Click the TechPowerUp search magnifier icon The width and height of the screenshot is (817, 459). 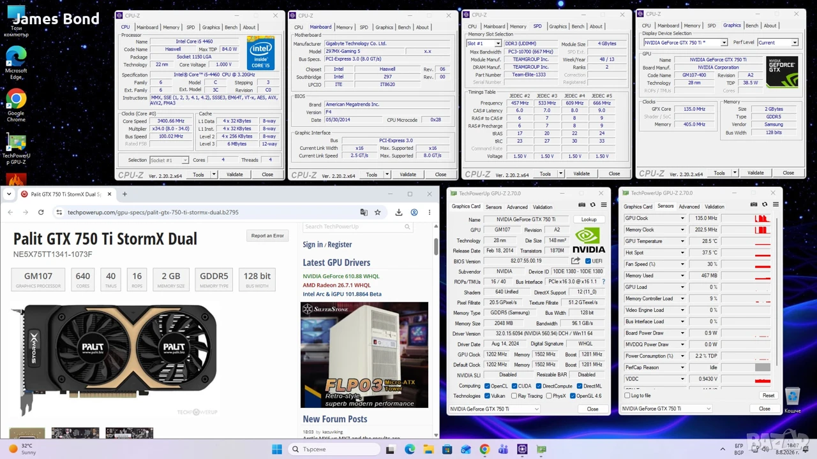point(407,226)
